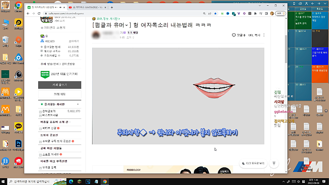Open the post's three-dot more menu
Image resolution: width=329 pixels, height=185 pixels.
point(264,35)
